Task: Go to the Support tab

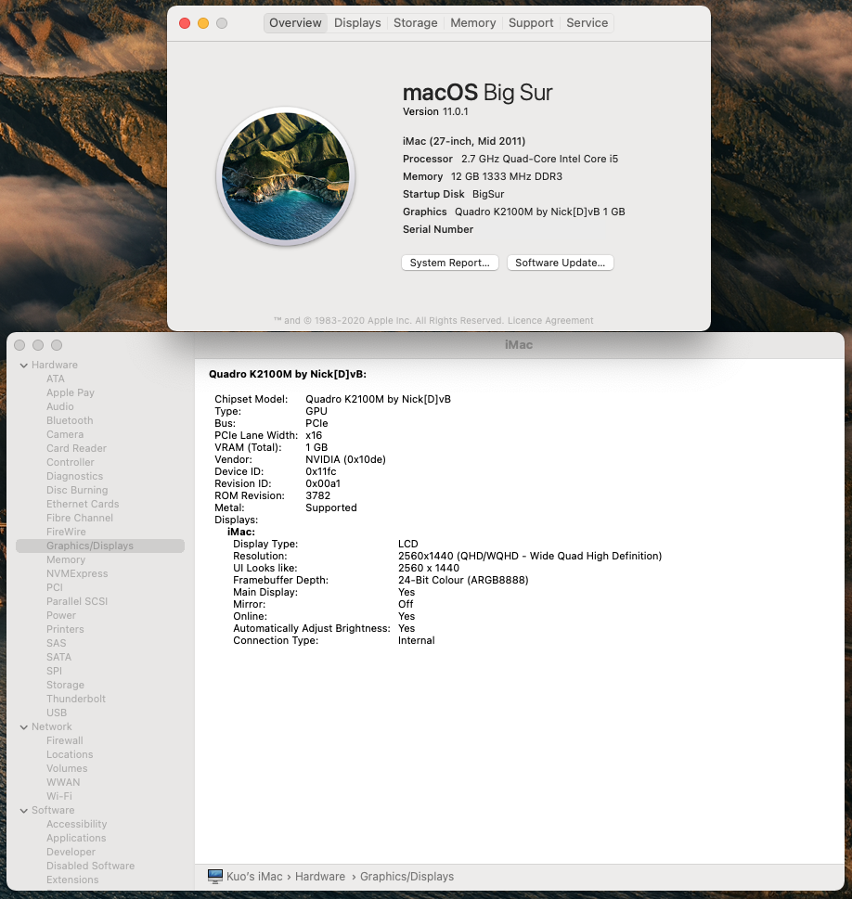Action: point(531,23)
